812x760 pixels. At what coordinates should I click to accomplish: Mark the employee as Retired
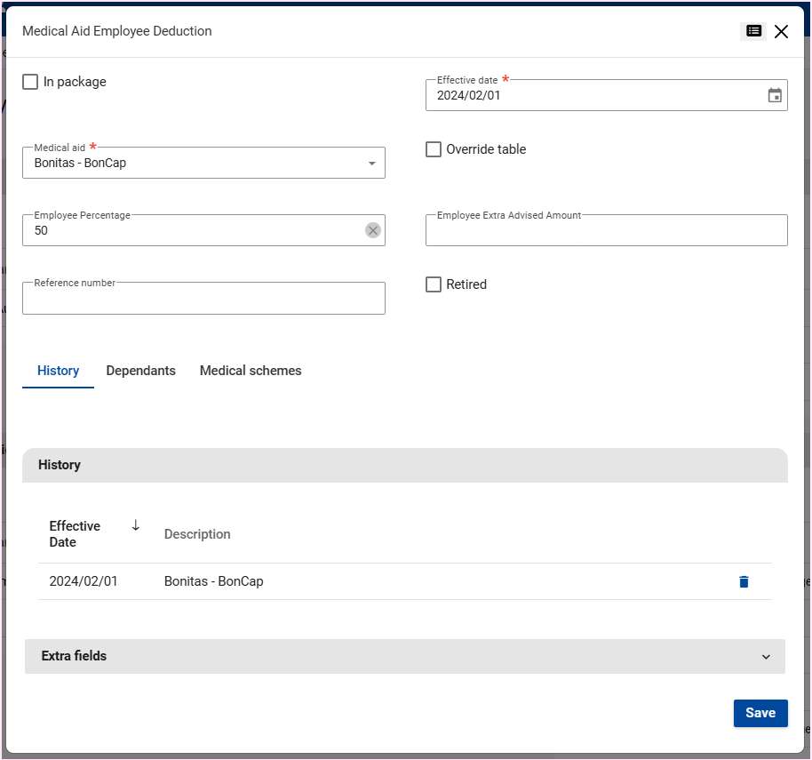point(434,285)
